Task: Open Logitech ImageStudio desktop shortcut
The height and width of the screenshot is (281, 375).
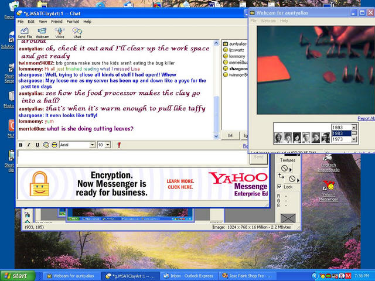Action: coord(329,164)
